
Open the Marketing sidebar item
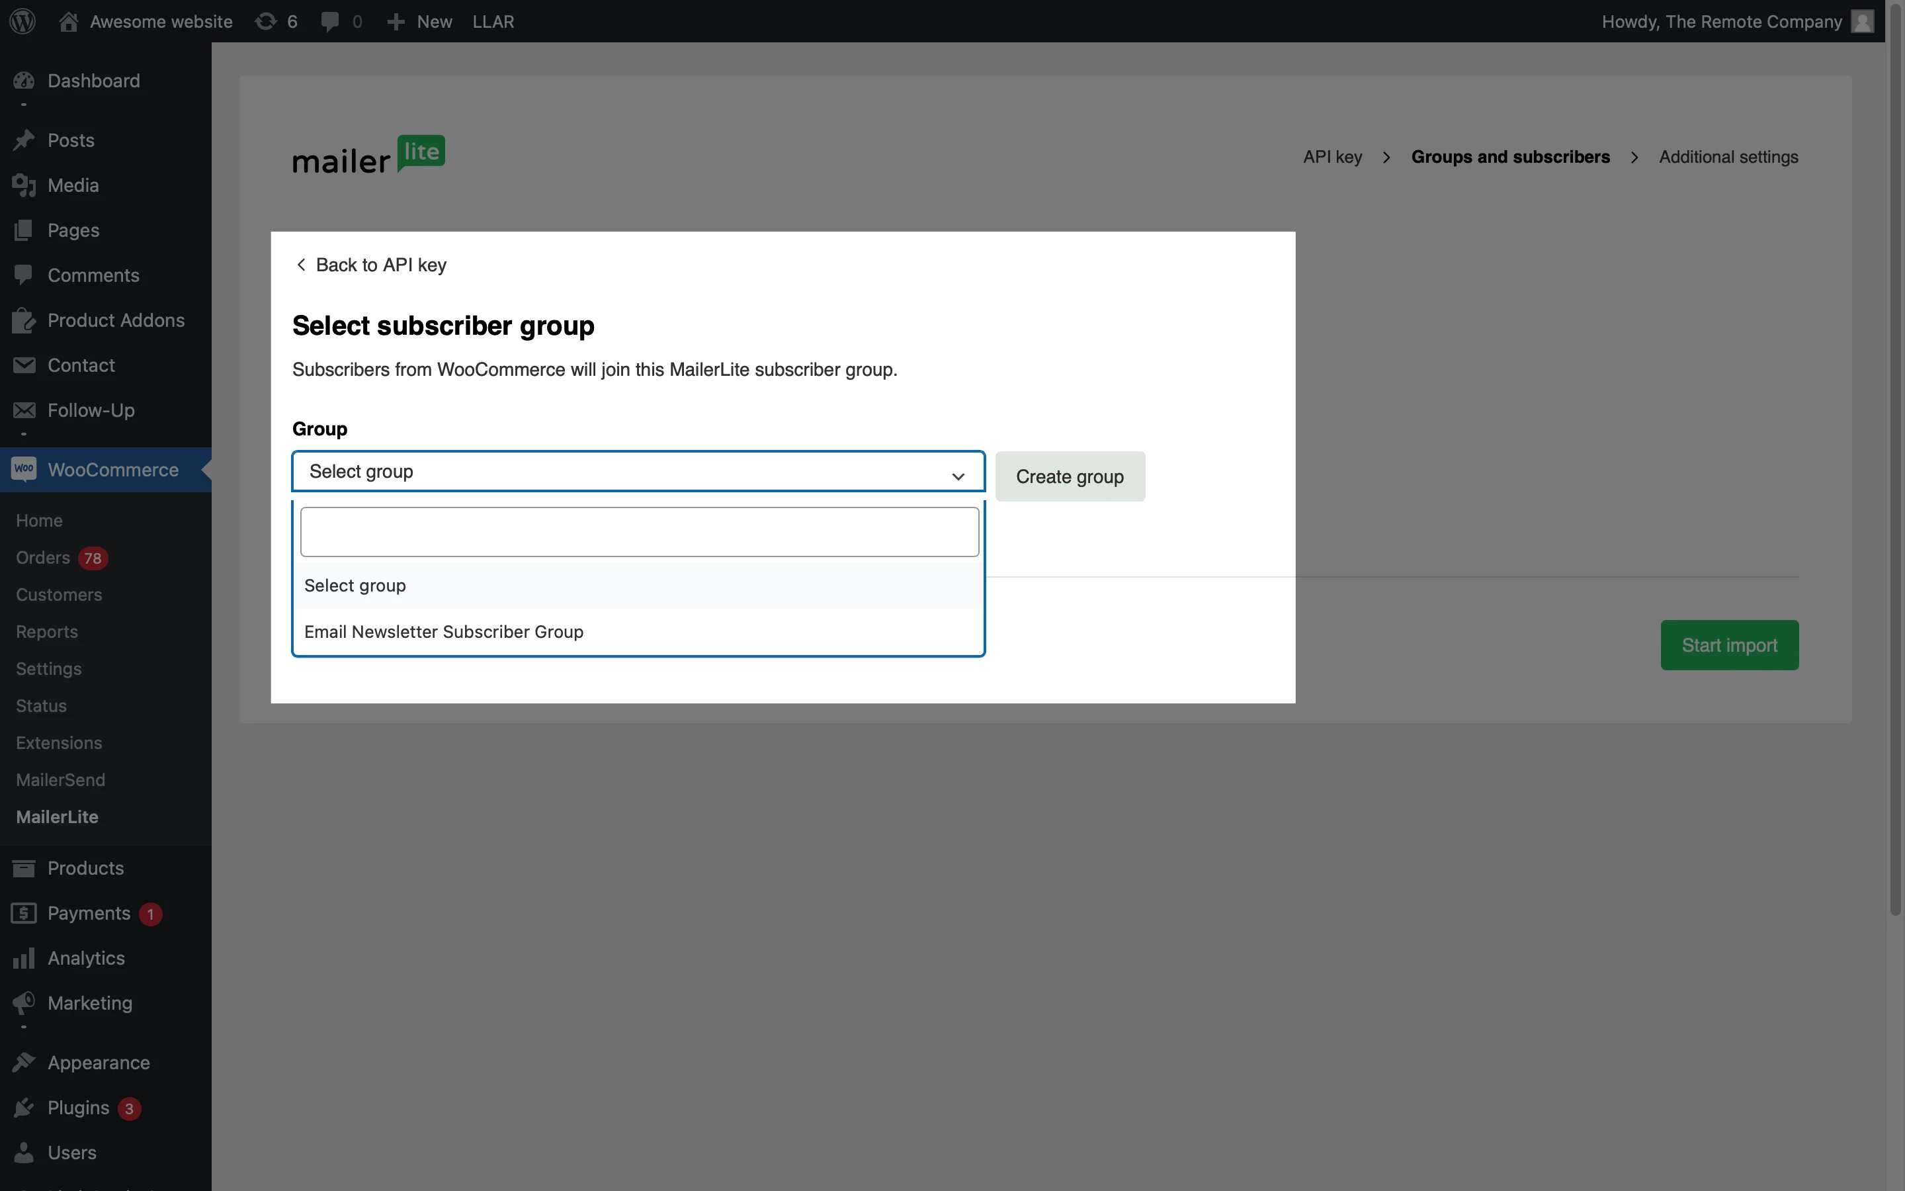pyautogui.click(x=90, y=1002)
